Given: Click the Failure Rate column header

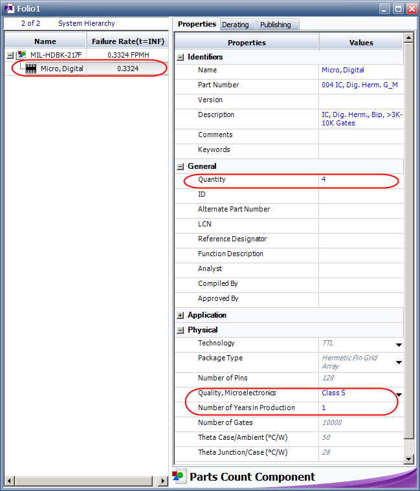Looking at the screenshot, I should pos(127,41).
